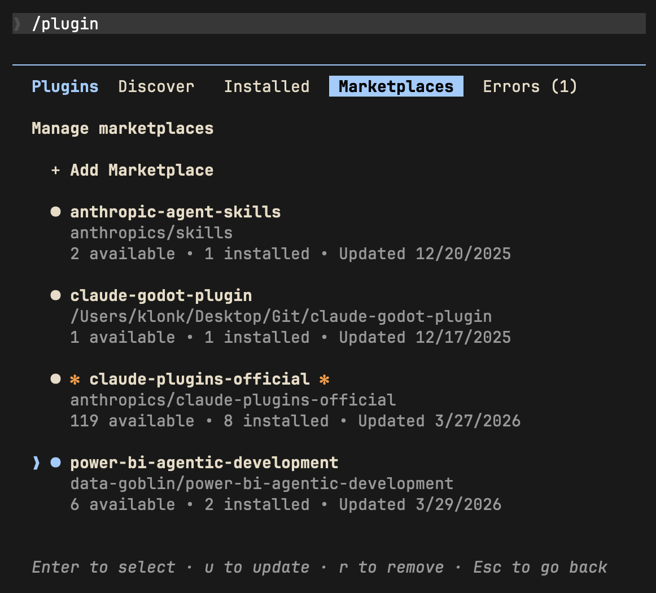Open the Installed tab

[x=267, y=86]
